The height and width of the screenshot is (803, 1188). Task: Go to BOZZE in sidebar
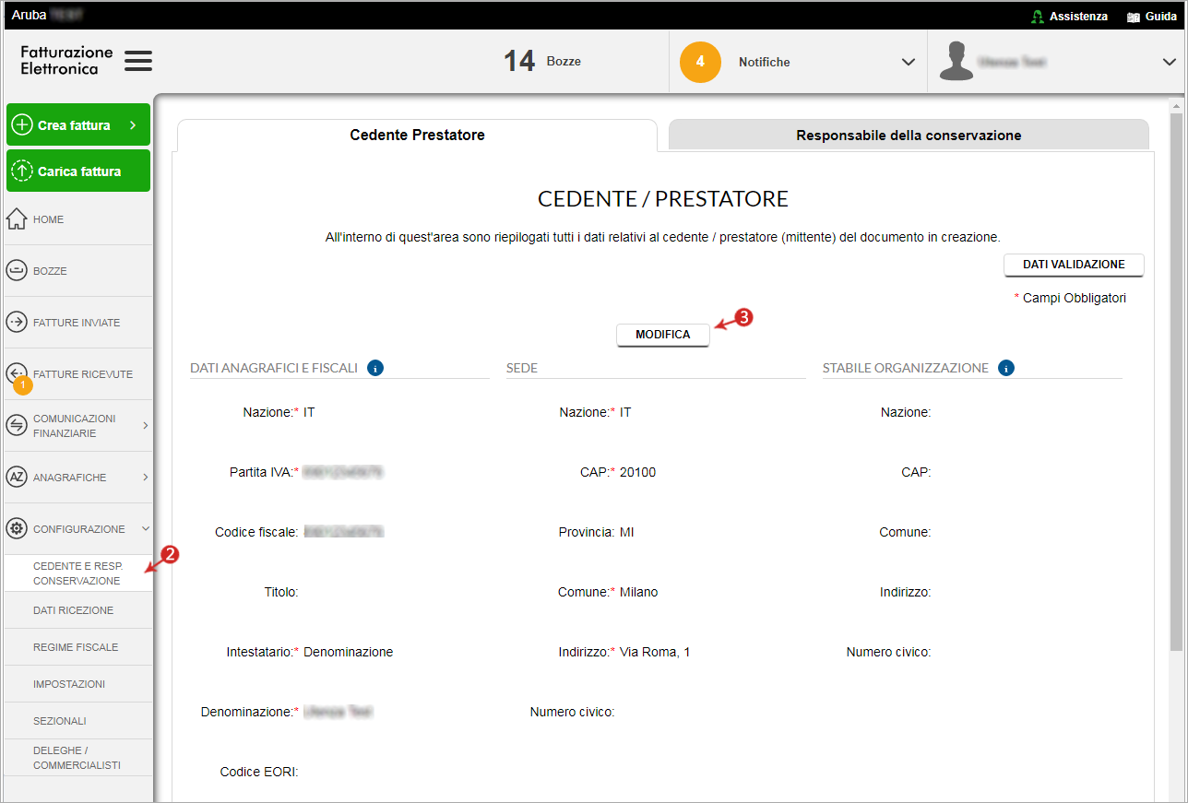pos(50,271)
